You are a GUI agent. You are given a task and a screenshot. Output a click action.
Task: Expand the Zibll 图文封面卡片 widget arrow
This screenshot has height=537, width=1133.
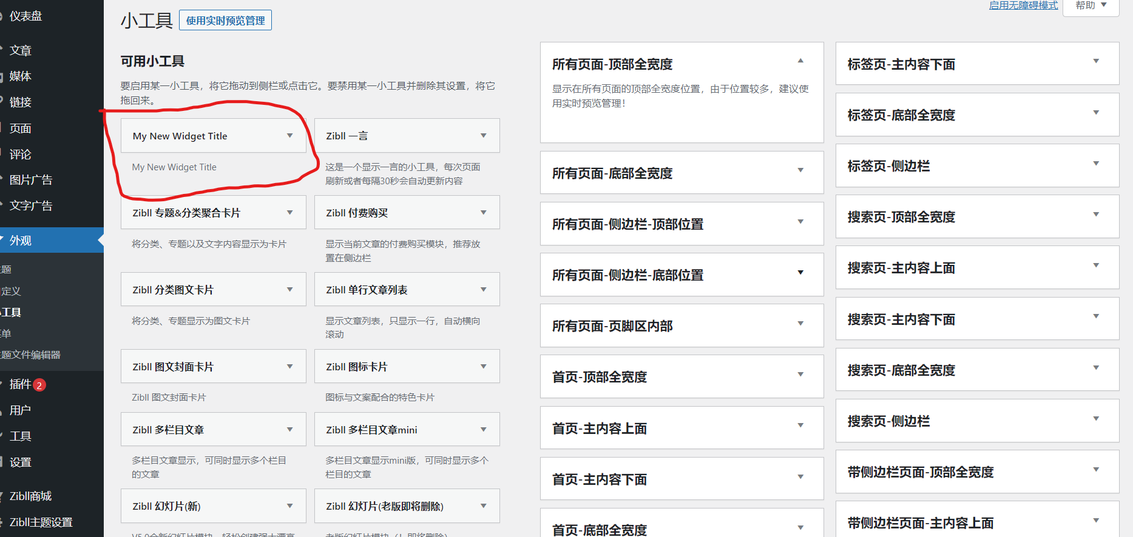[290, 367]
